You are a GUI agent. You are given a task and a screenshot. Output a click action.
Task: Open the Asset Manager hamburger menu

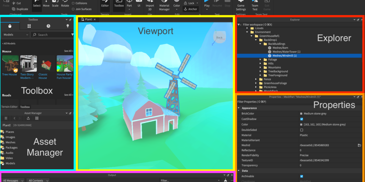click(x=6, y=118)
